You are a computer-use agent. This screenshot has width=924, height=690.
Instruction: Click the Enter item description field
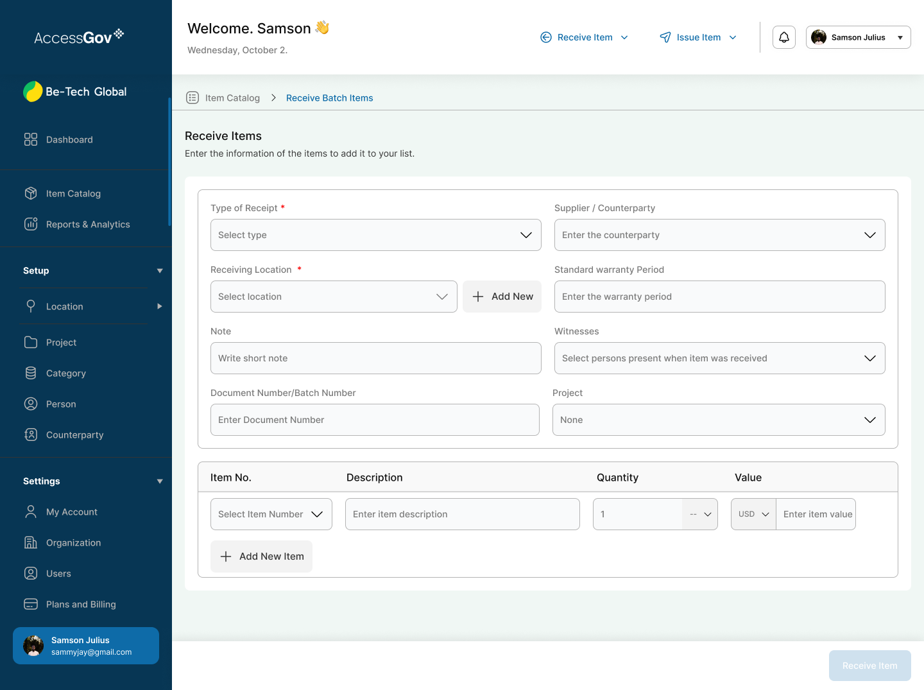(463, 514)
